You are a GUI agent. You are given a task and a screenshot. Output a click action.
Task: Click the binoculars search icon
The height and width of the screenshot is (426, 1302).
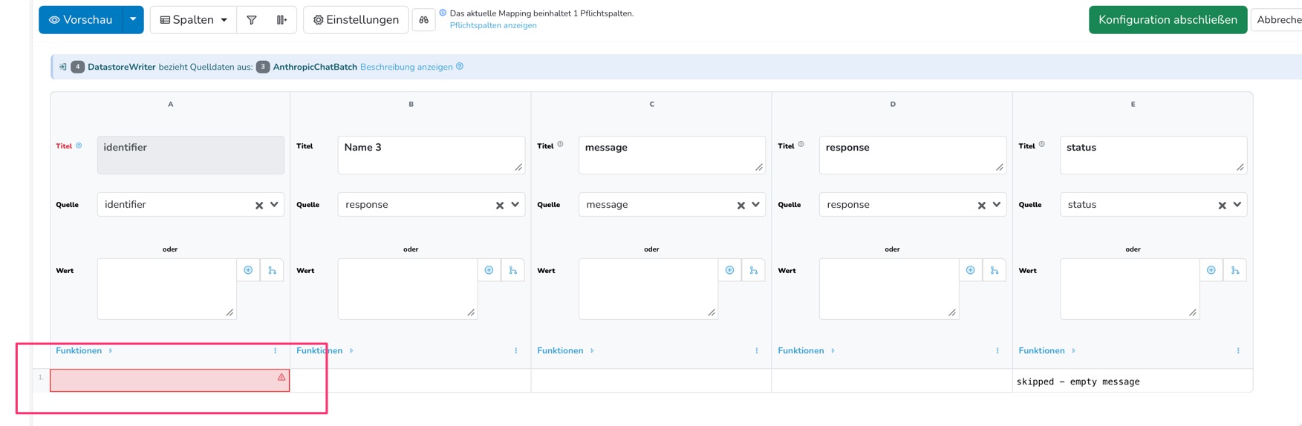pos(423,20)
